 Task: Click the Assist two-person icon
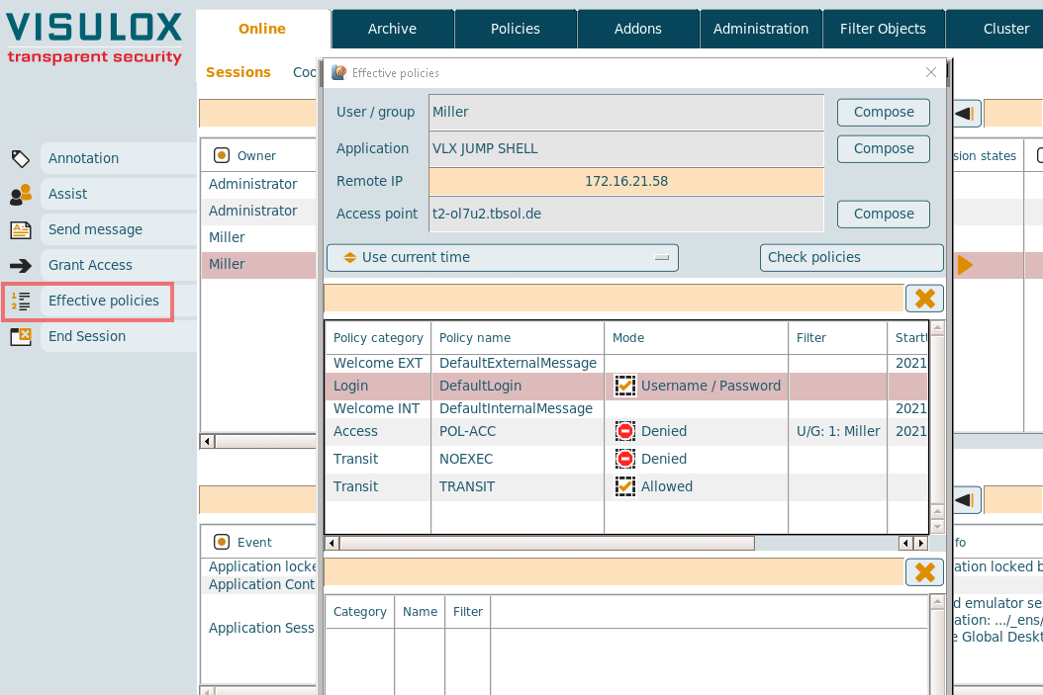pyautogui.click(x=20, y=195)
